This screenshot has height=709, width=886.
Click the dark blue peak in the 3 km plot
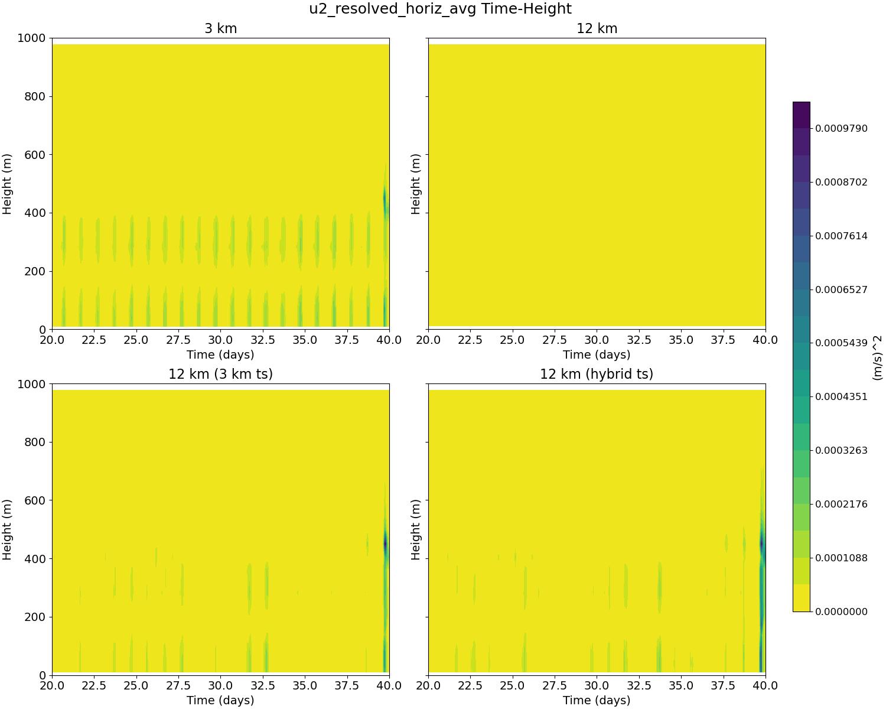pos(385,202)
